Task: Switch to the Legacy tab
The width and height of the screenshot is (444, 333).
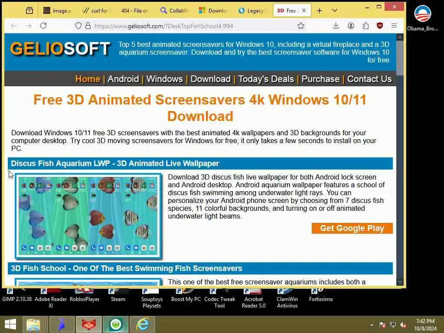Action: click(252, 11)
